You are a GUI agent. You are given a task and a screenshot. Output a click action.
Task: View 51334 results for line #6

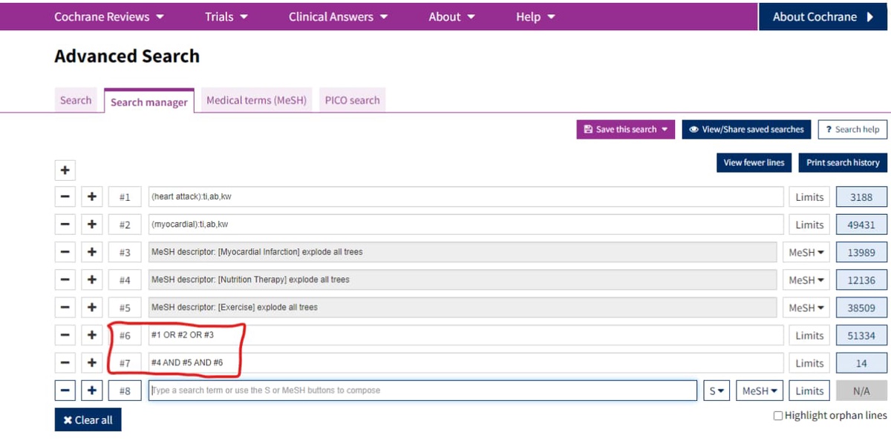click(x=861, y=335)
